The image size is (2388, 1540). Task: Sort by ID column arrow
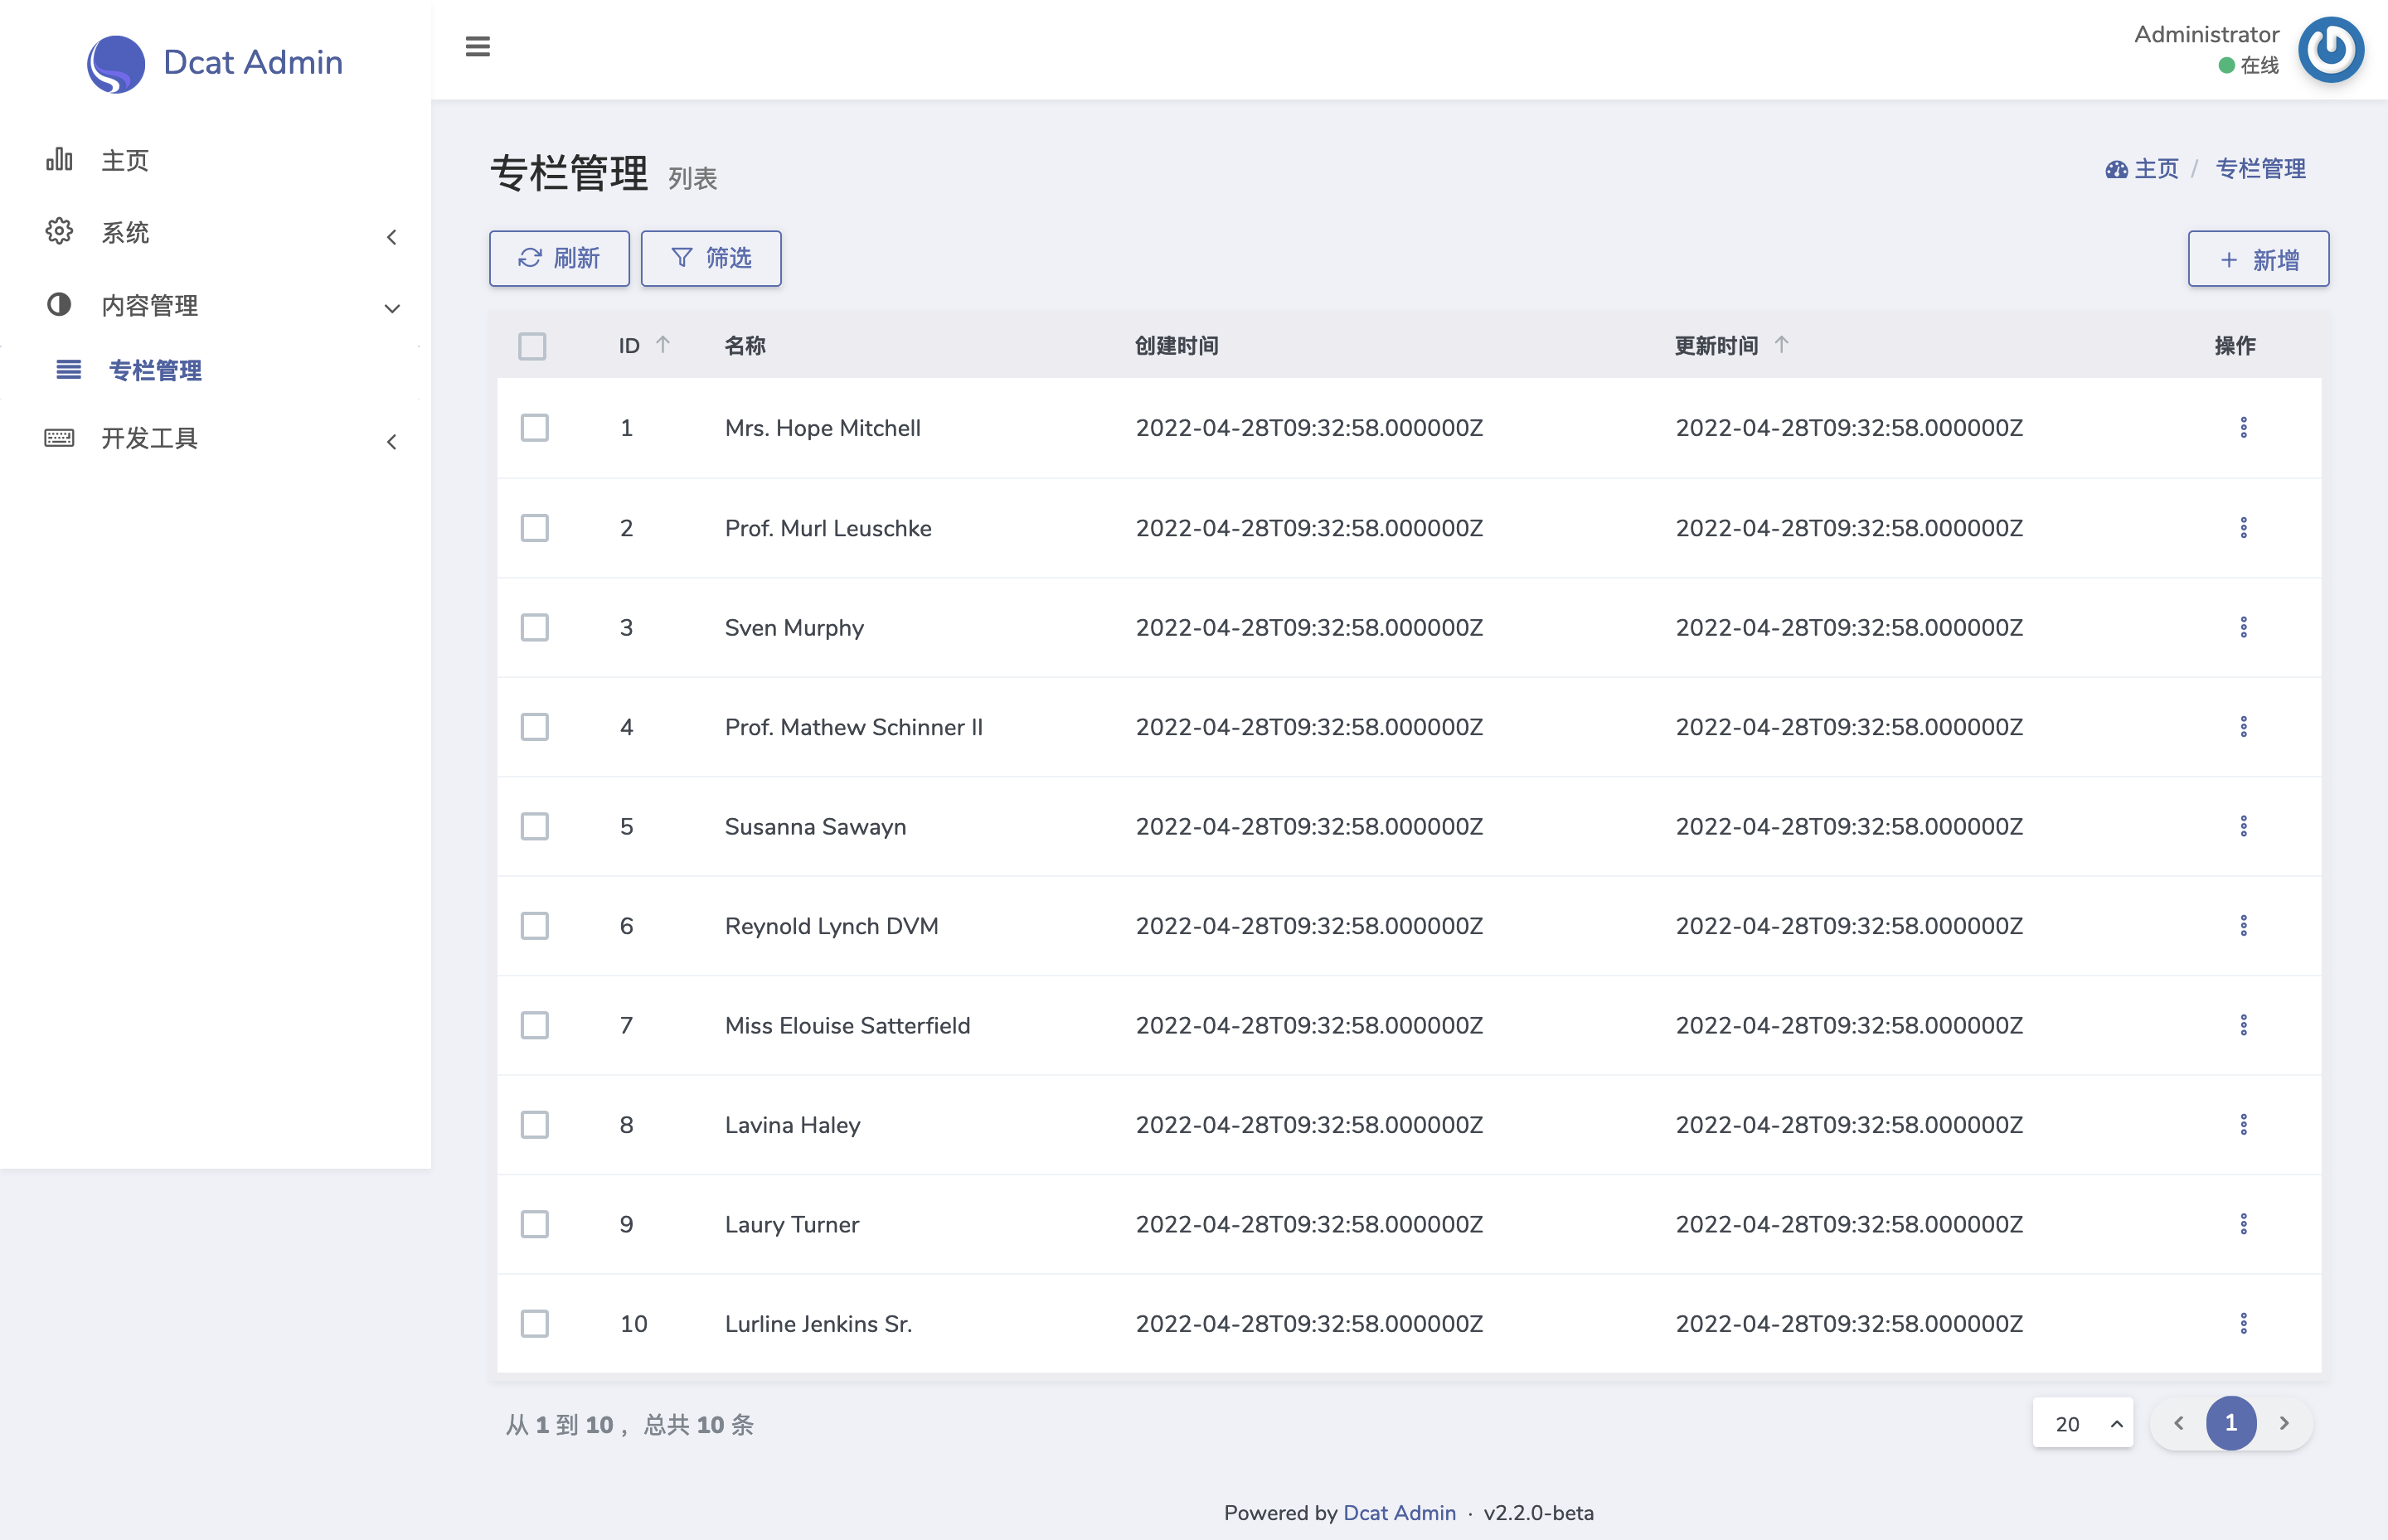point(663,345)
